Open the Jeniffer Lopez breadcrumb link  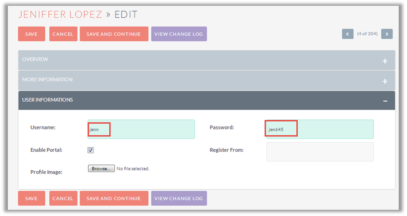pos(60,14)
